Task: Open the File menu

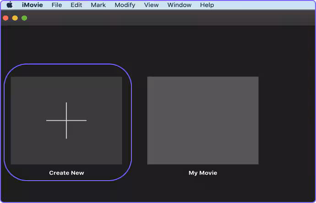Action: [x=57, y=5]
